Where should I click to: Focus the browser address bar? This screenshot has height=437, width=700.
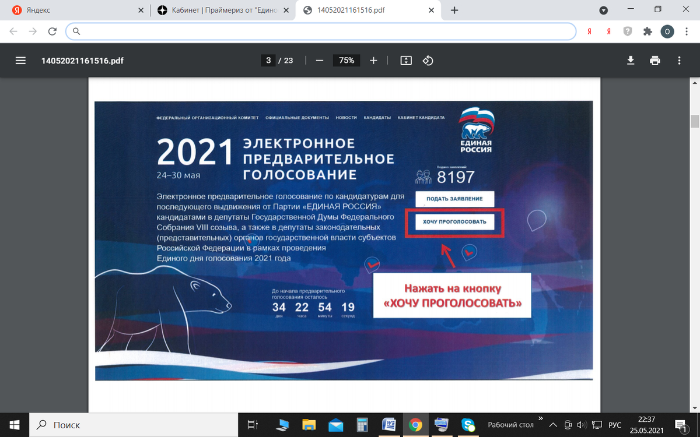[x=321, y=31]
